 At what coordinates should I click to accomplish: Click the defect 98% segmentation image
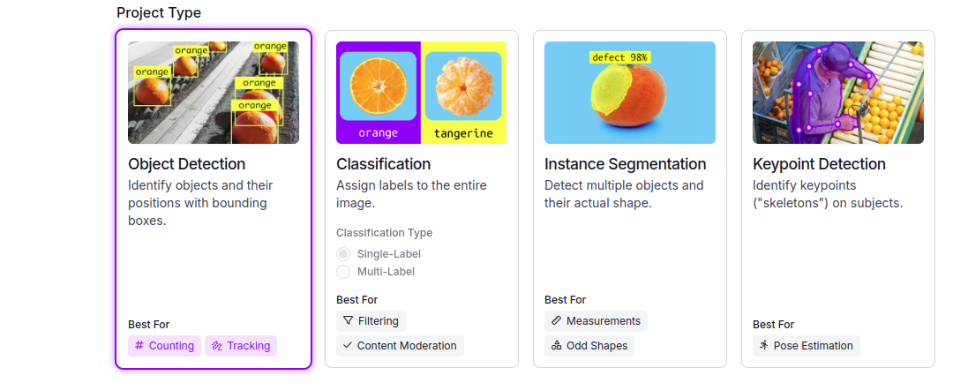pos(629,93)
